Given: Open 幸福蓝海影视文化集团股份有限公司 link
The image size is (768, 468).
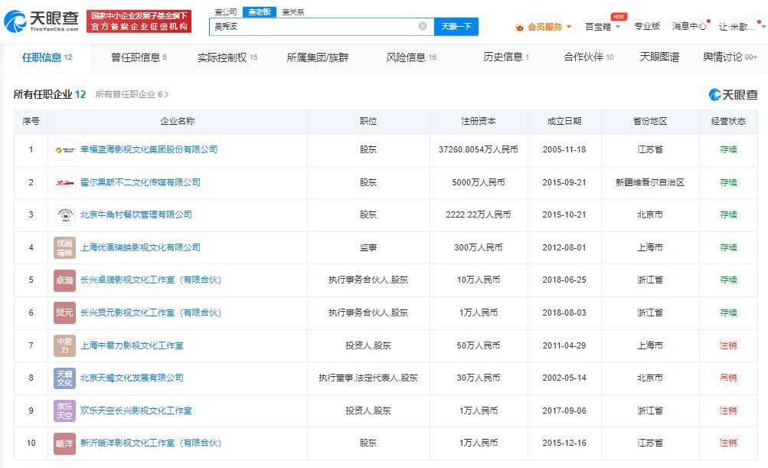Looking at the screenshot, I should [149, 149].
